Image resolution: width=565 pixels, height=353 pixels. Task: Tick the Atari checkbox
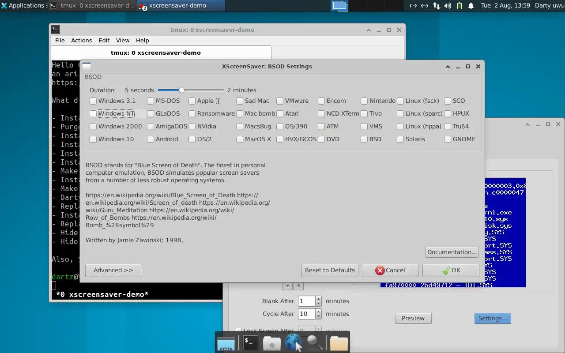(x=280, y=114)
